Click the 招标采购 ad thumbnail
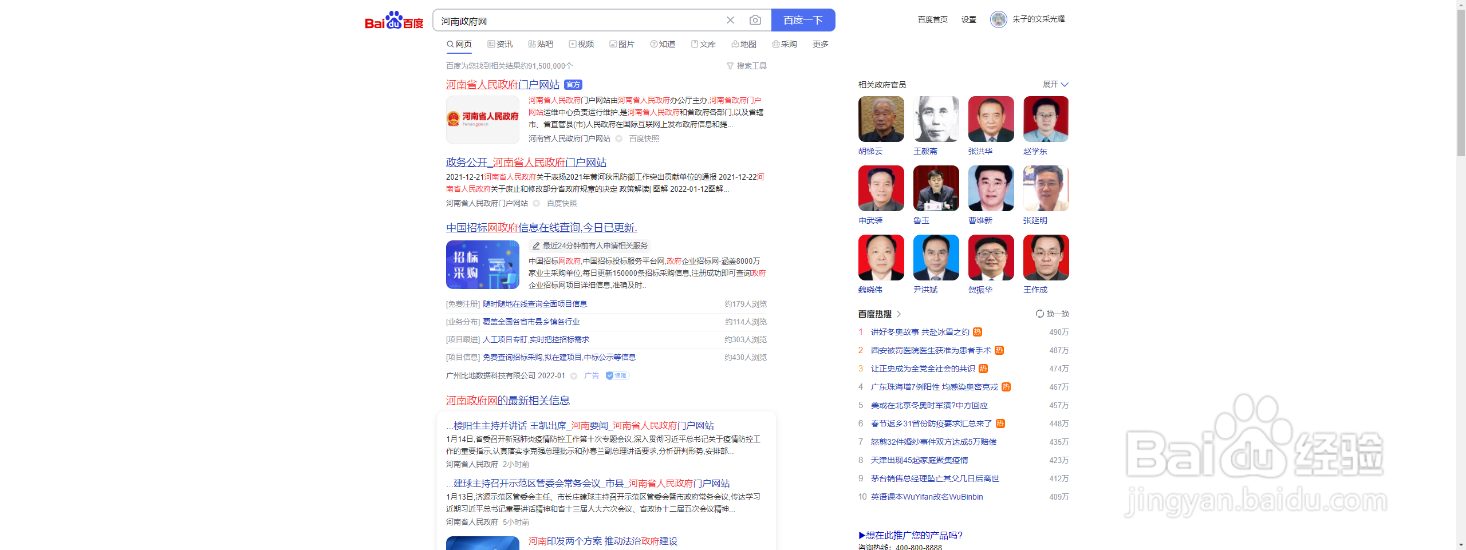This screenshot has width=1466, height=550. click(483, 264)
